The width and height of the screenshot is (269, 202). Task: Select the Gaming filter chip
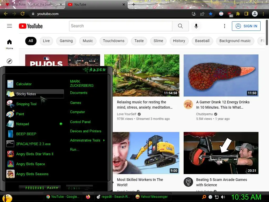[x=66, y=41]
